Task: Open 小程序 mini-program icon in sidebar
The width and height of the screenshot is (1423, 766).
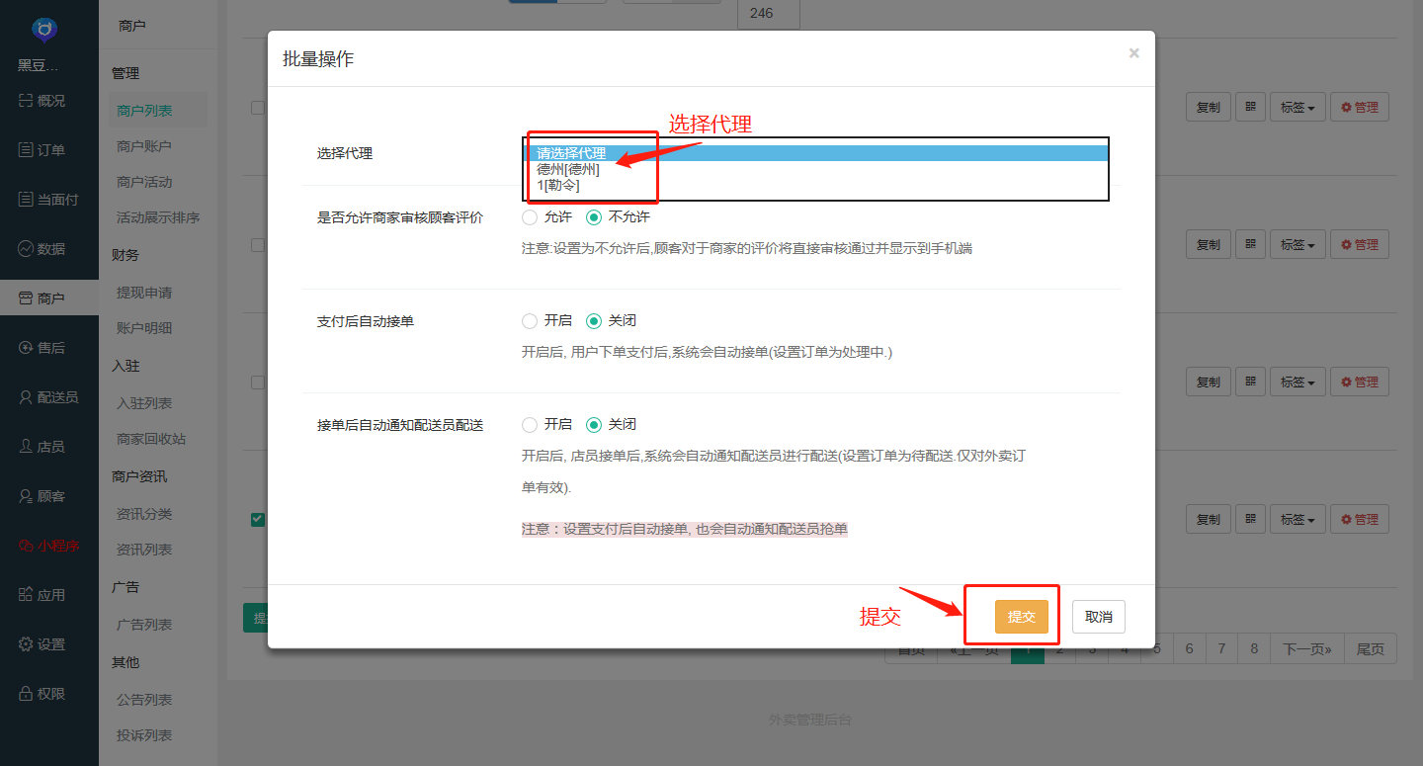Action: click(x=27, y=545)
